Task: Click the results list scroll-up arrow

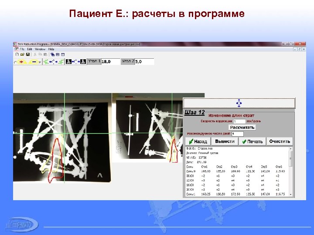Action: pos(291,149)
